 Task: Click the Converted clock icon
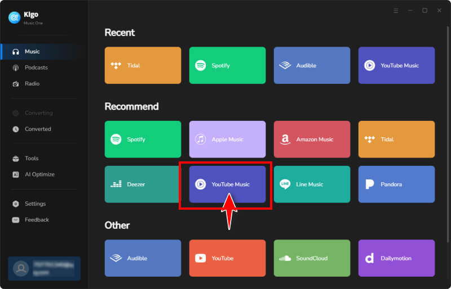(16, 129)
